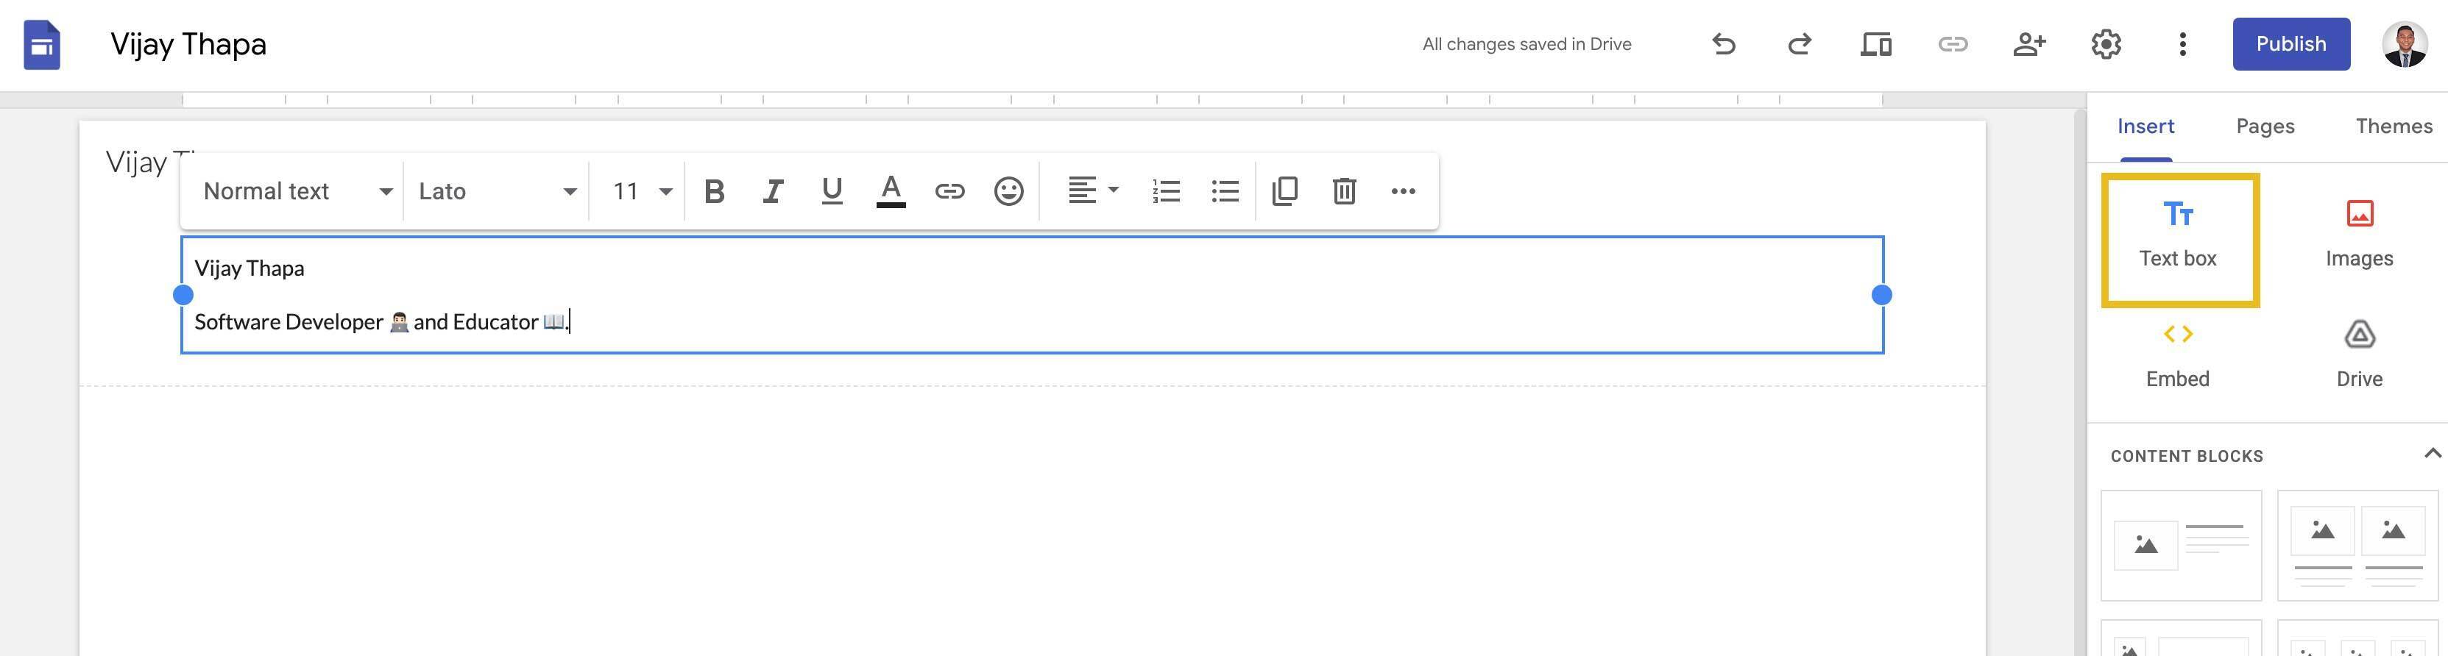Insert an Embed element

2177,357
